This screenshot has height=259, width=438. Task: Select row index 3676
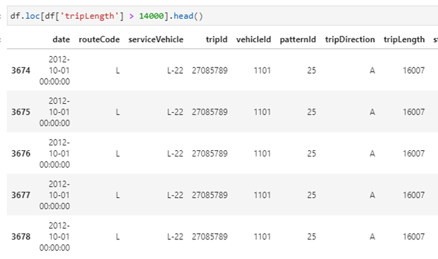[20, 154]
